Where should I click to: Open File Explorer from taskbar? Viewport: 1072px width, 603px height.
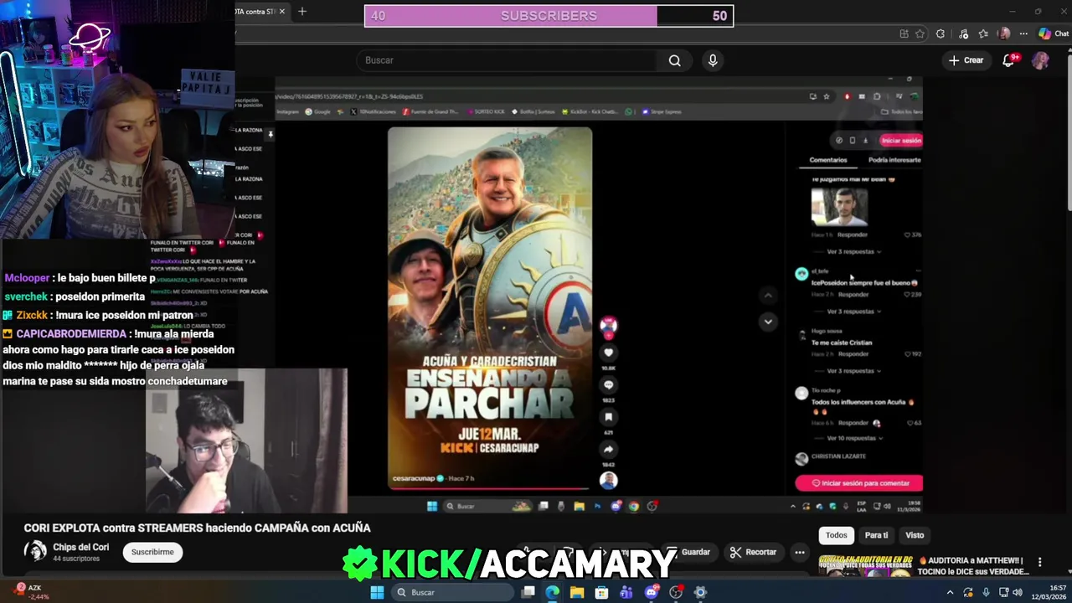[577, 592]
